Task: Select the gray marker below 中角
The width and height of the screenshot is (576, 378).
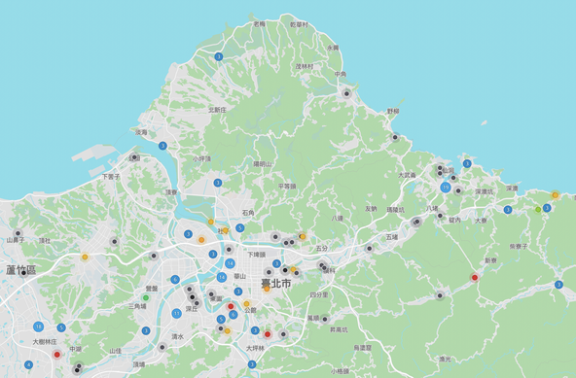Action: (346, 94)
